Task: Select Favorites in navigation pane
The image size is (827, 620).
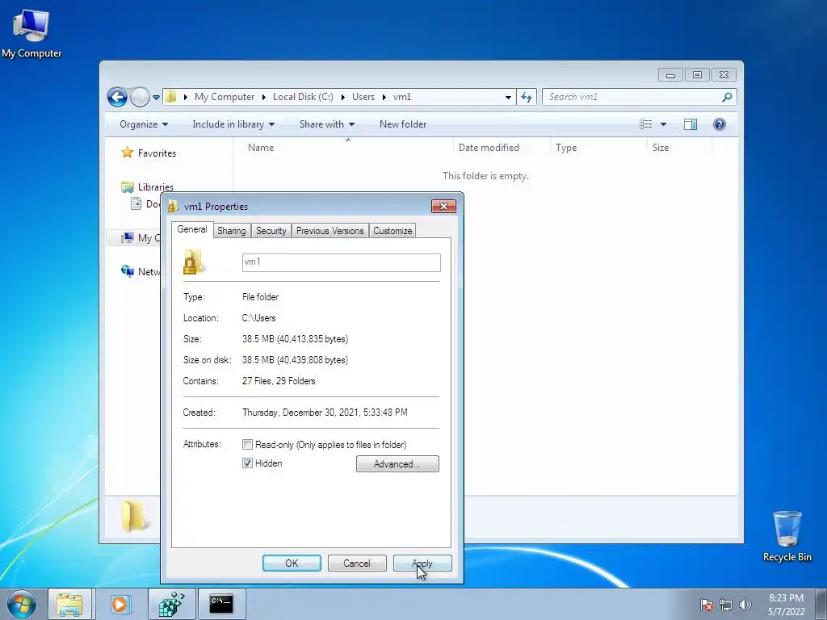Action: point(157,153)
